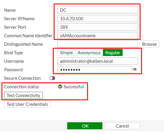
Task: Cancel the LDAP server dialog
Action: click(122, 126)
